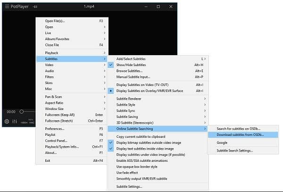Viewport: 283px width, 192px height.
Task: Click the seek bar position handle
Action: 22,112
